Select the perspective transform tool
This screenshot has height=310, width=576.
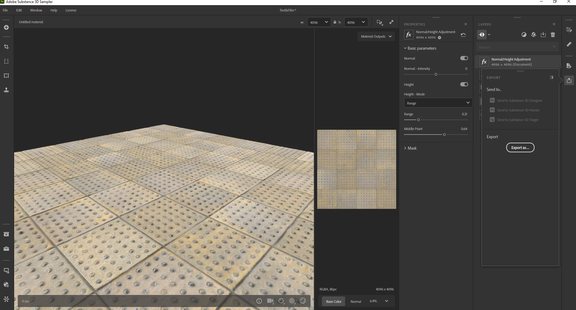6,61
